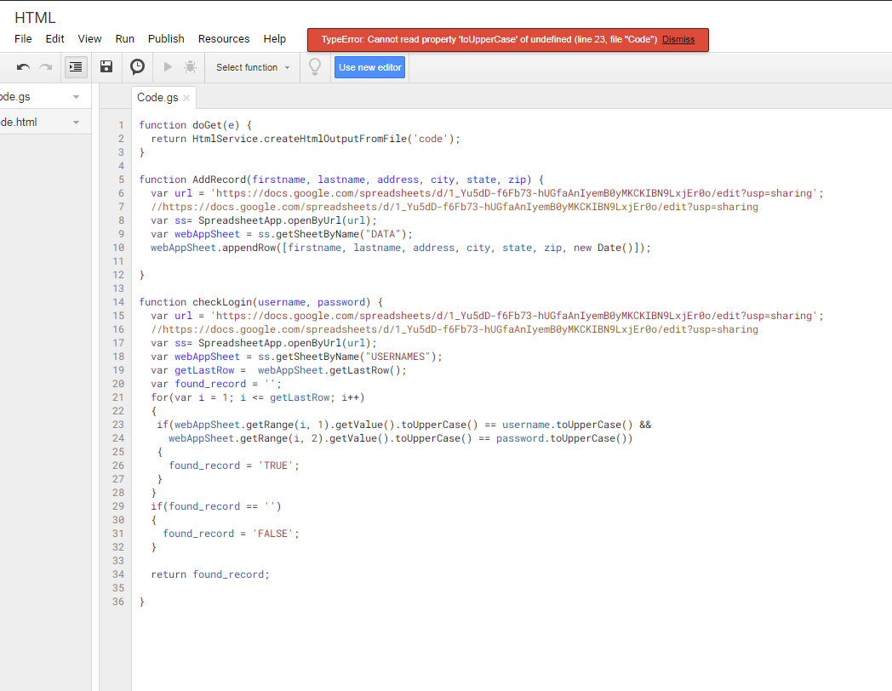The height and width of the screenshot is (691, 892).
Task: Click the Use new editor button
Action: click(x=369, y=67)
